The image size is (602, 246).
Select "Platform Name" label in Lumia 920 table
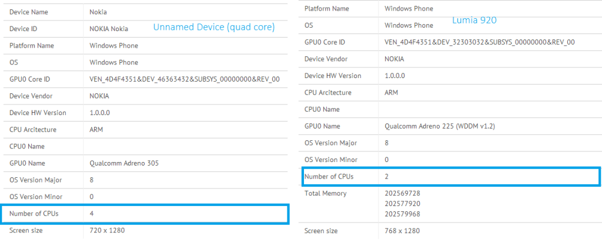[326, 8]
